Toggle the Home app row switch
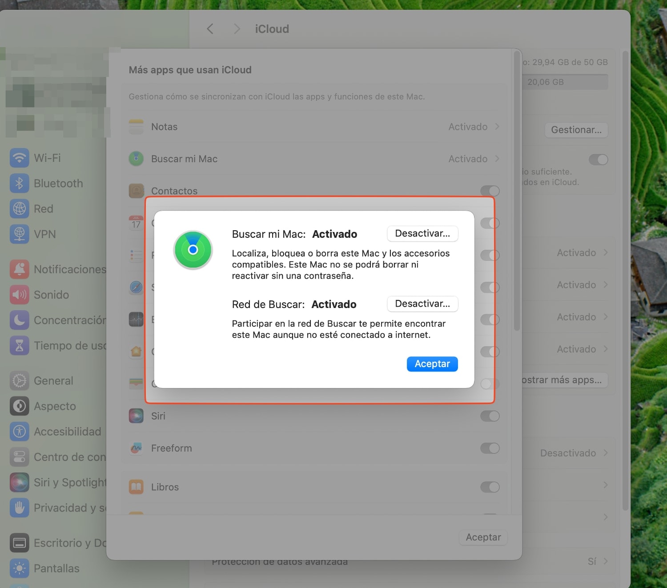This screenshot has width=667, height=588. coord(490,352)
